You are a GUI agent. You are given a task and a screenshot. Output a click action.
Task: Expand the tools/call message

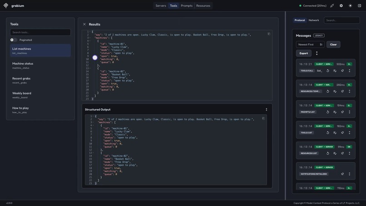350,70
